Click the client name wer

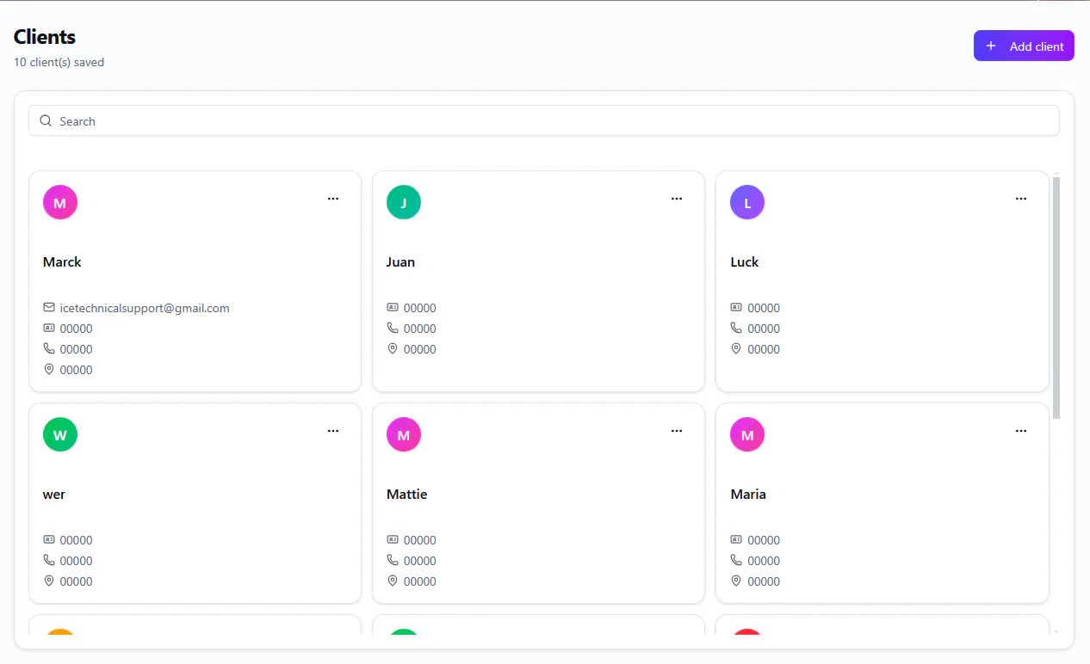(54, 495)
